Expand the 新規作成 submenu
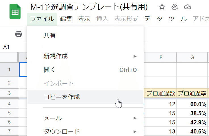Image resolution: width=209 pixels, height=136 pixels. [x=85, y=56]
